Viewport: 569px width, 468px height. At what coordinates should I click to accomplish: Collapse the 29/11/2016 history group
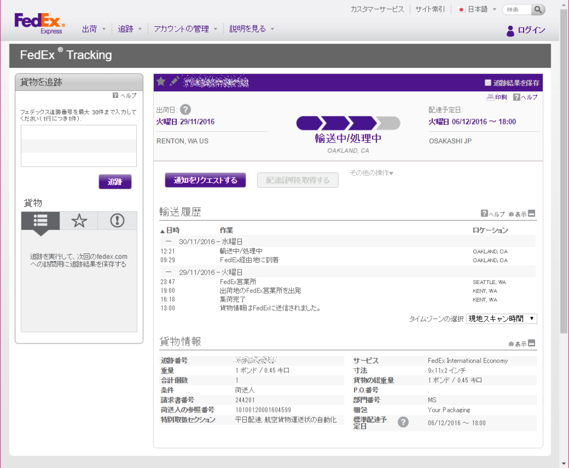pyautogui.click(x=168, y=272)
